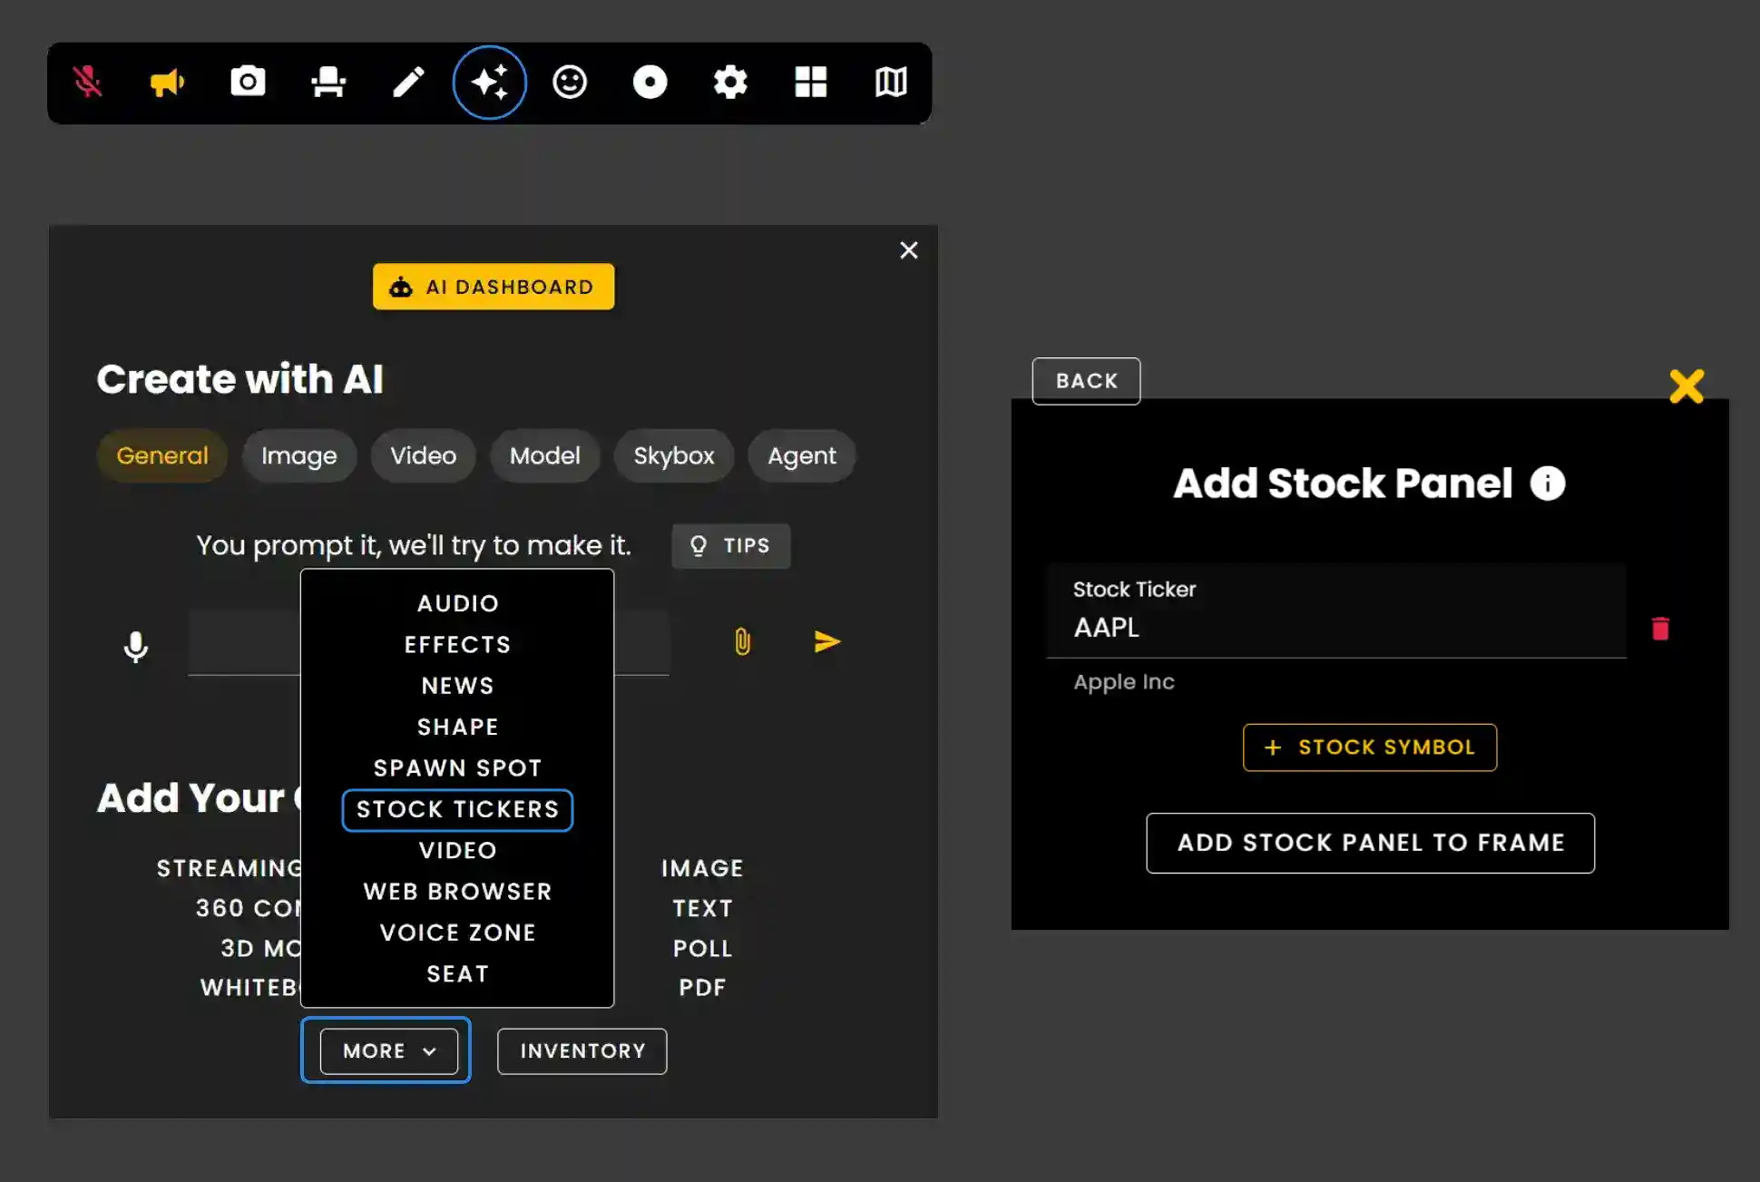Switch to the Agent tab
The height and width of the screenshot is (1182, 1760).
pyautogui.click(x=801, y=455)
